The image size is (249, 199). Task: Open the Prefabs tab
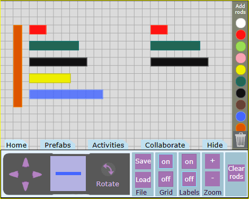(x=57, y=145)
